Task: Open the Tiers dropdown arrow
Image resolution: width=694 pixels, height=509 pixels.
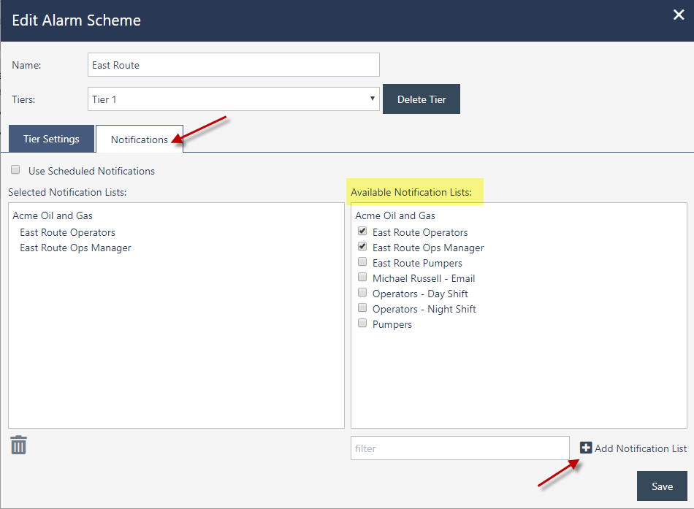Action: pyautogui.click(x=373, y=99)
